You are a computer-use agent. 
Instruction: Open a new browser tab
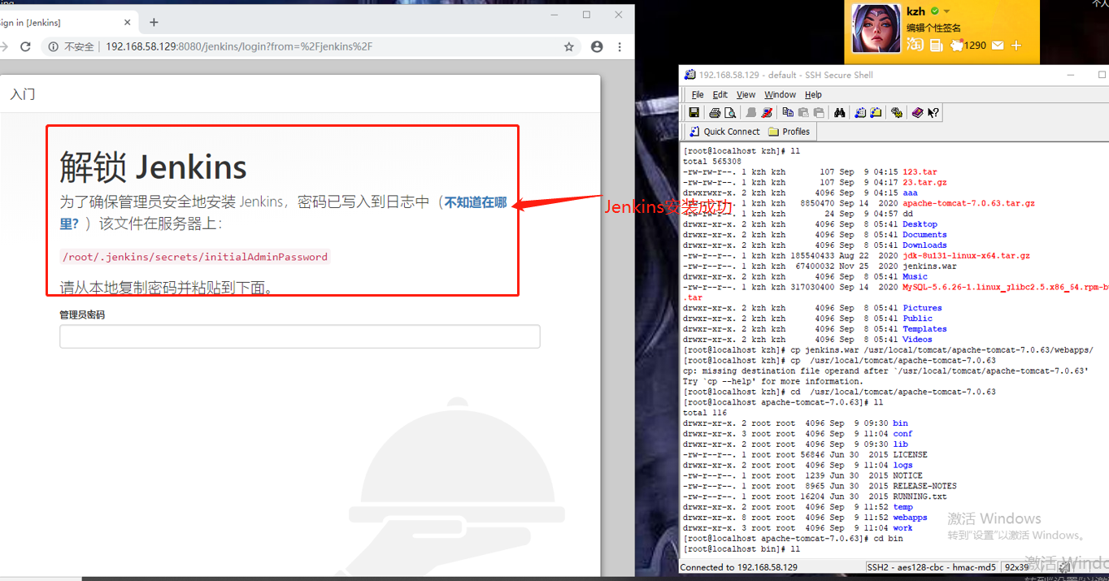(154, 23)
